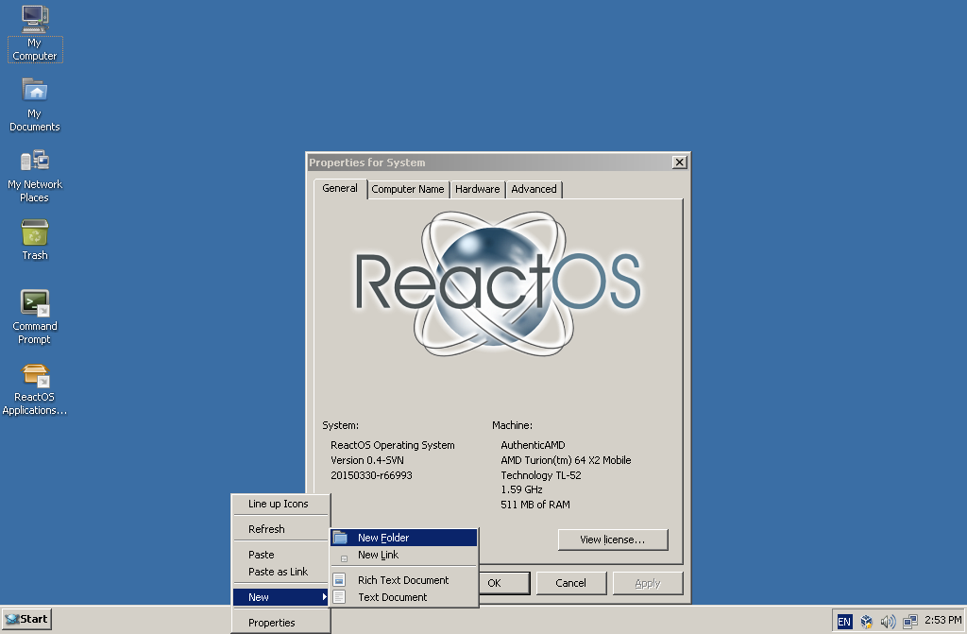
Task: Click the AMD Turion(tm) 64 X2 Mobile text
Action: point(566,460)
